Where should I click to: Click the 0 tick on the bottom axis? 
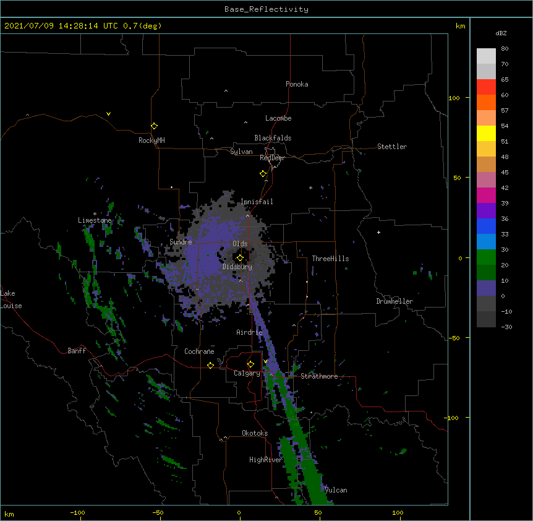(x=239, y=512)
